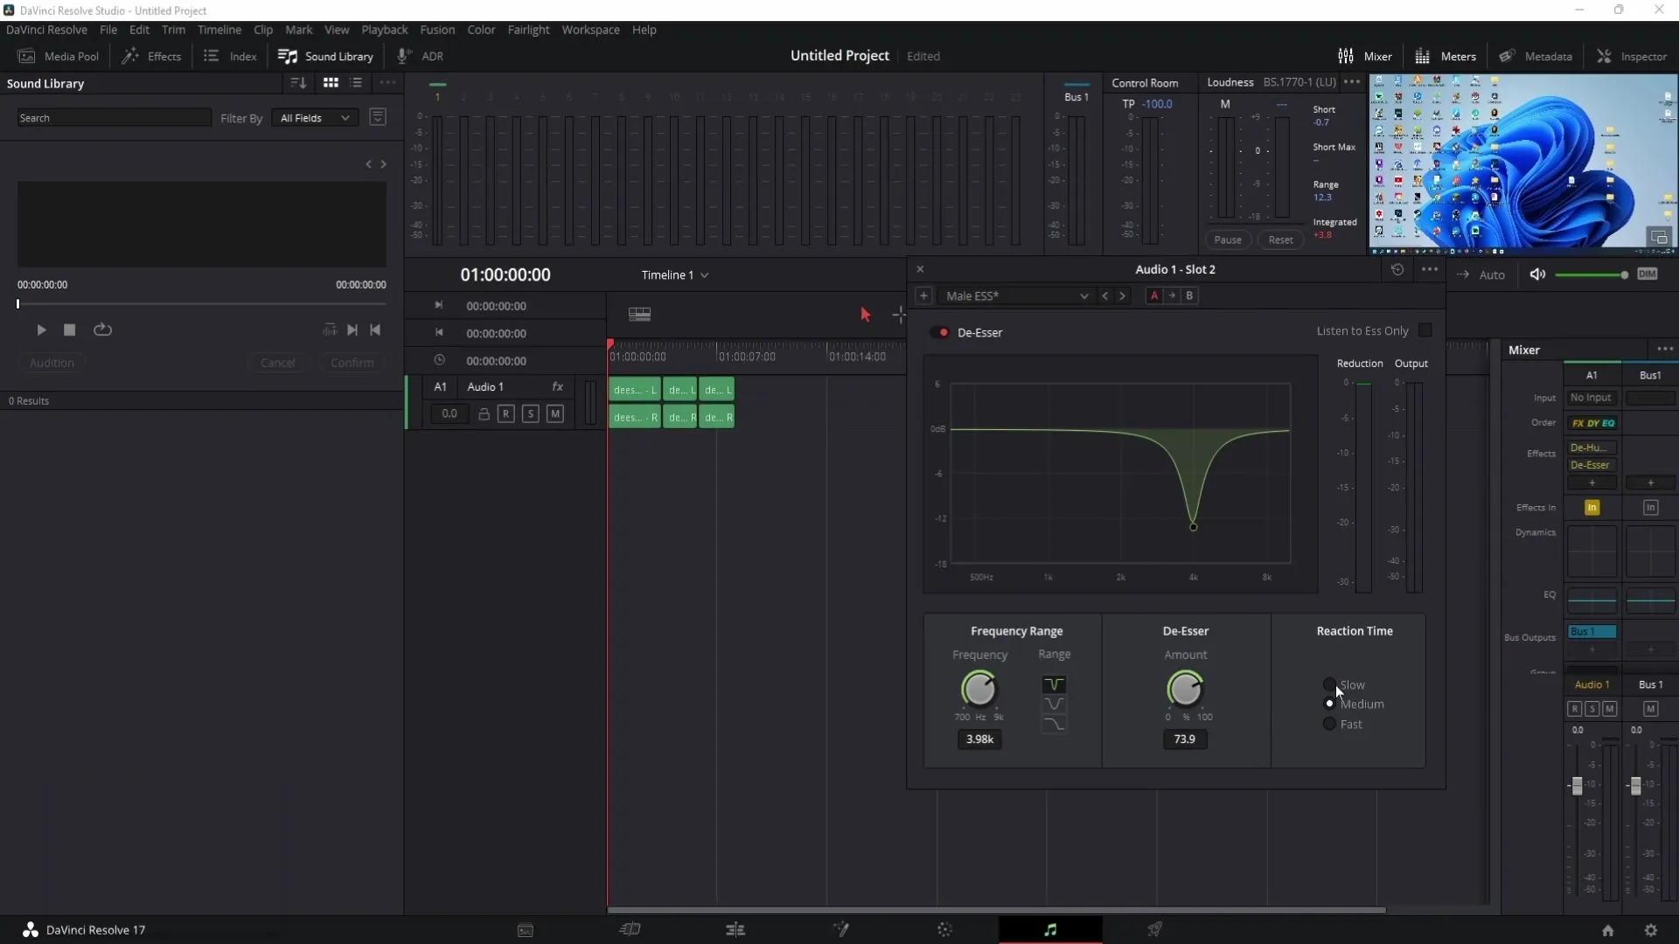Expand the Male ESS preset dropdown
Viewport: 1679px width, 944px height.
click(x=1082, y=296)
